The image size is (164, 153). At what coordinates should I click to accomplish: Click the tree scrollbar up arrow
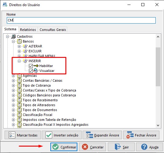pyautogui.click(x=158, y=37)
